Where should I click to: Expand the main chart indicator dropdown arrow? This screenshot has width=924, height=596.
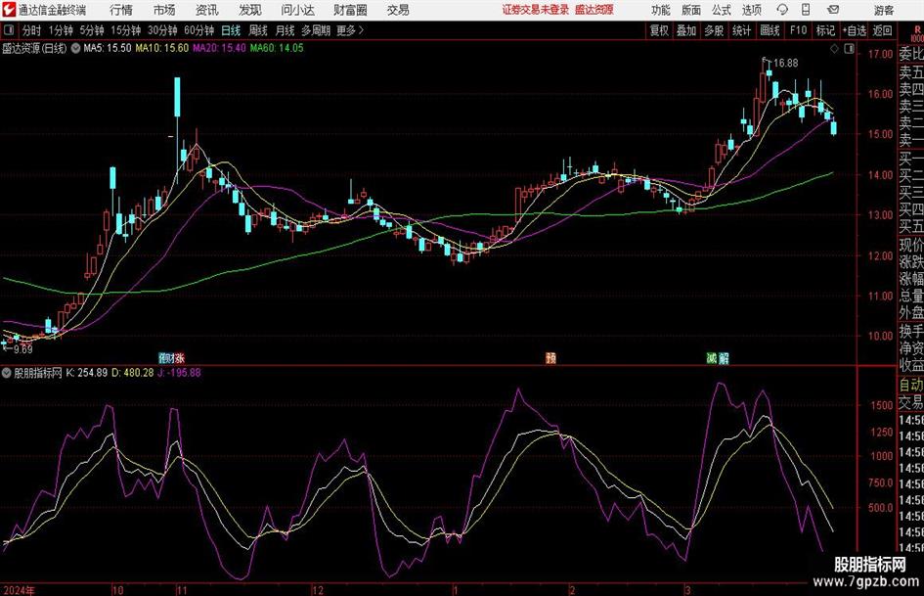pyautogui.click(x=75, y=48)
